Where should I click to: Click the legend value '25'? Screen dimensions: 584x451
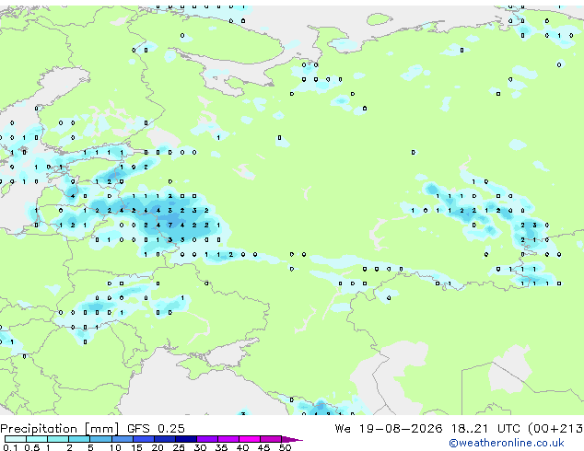179,447
